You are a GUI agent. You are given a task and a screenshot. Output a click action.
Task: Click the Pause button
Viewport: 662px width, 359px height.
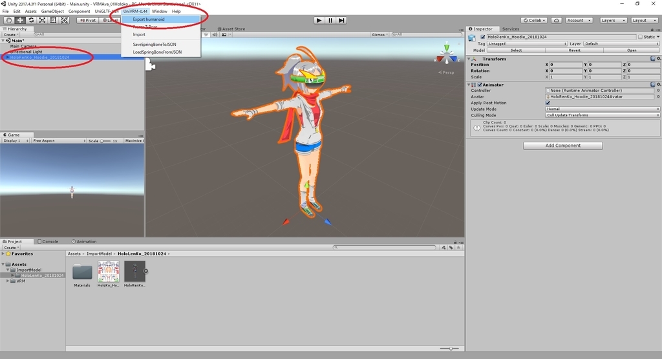tap(330, 20)
